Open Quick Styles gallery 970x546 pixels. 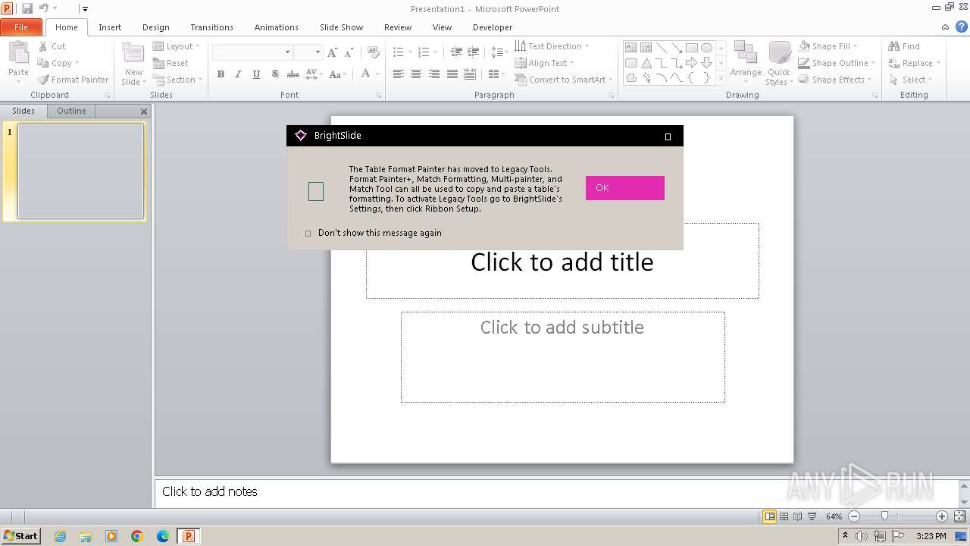[779, 63]
